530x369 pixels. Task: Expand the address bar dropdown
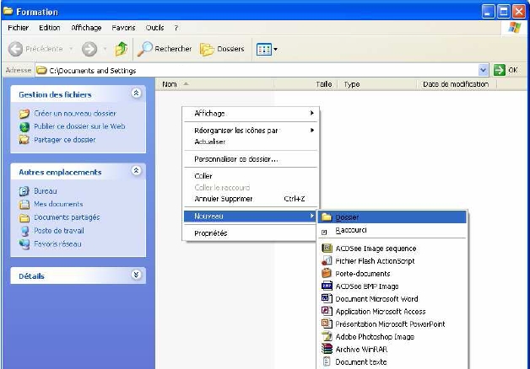tap(484, 70)
